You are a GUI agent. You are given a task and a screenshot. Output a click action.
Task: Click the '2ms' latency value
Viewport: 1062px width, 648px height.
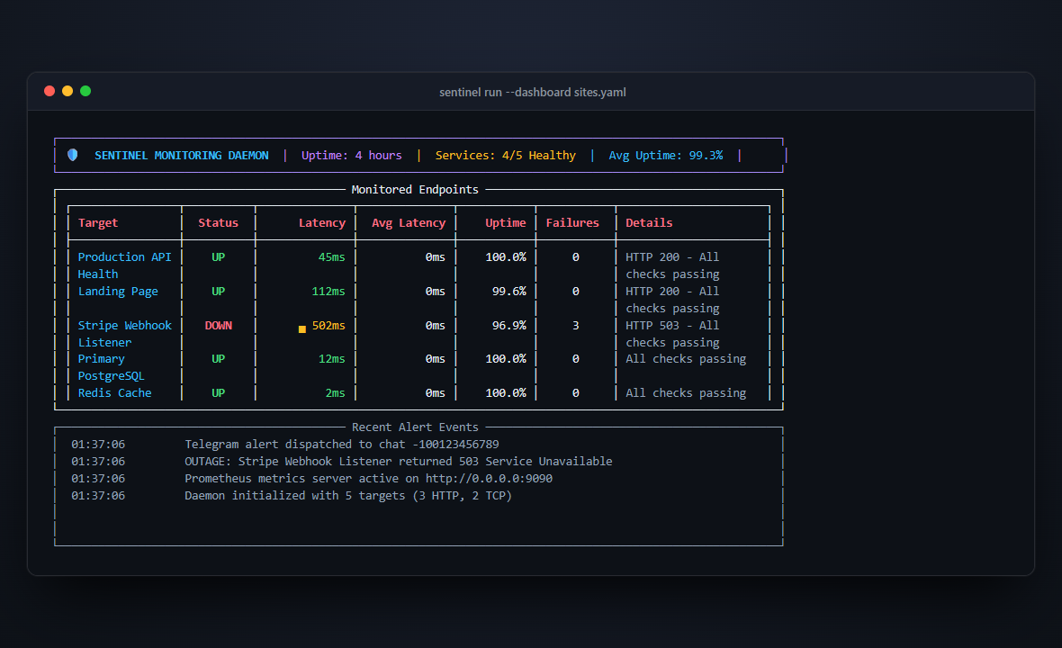pos(336,392)
